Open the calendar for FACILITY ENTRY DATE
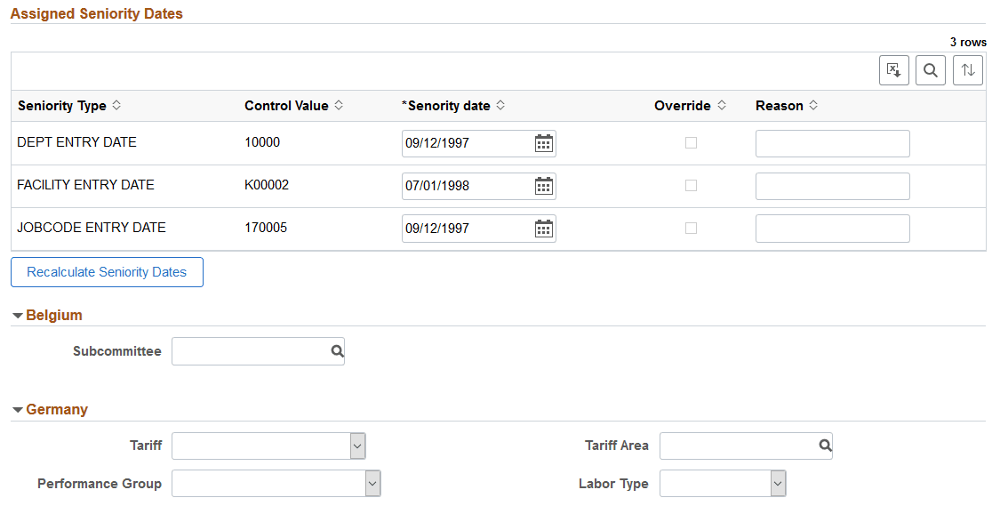This screenshot has width=992, height=514. [x=543, y=186]
